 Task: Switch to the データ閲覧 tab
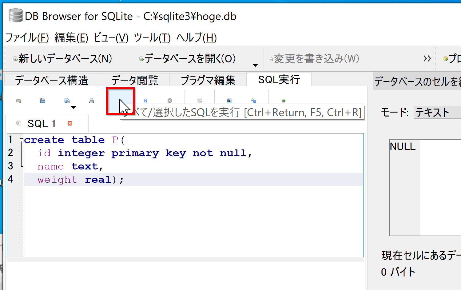(x=135, y=80)
